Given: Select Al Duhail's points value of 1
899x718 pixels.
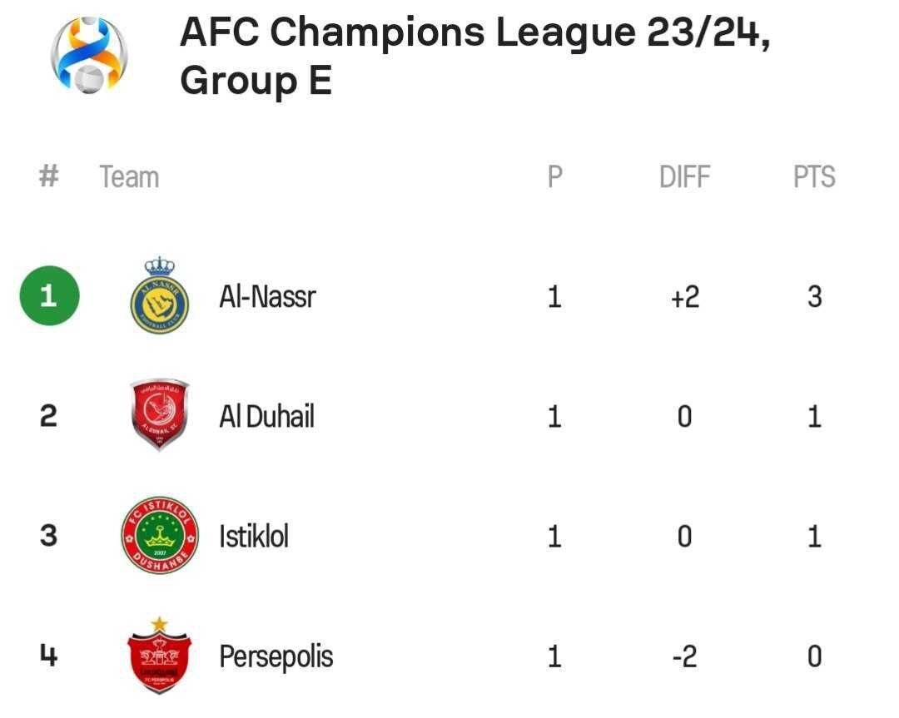Looking at the screenshot, I should [x=815, y=416].
